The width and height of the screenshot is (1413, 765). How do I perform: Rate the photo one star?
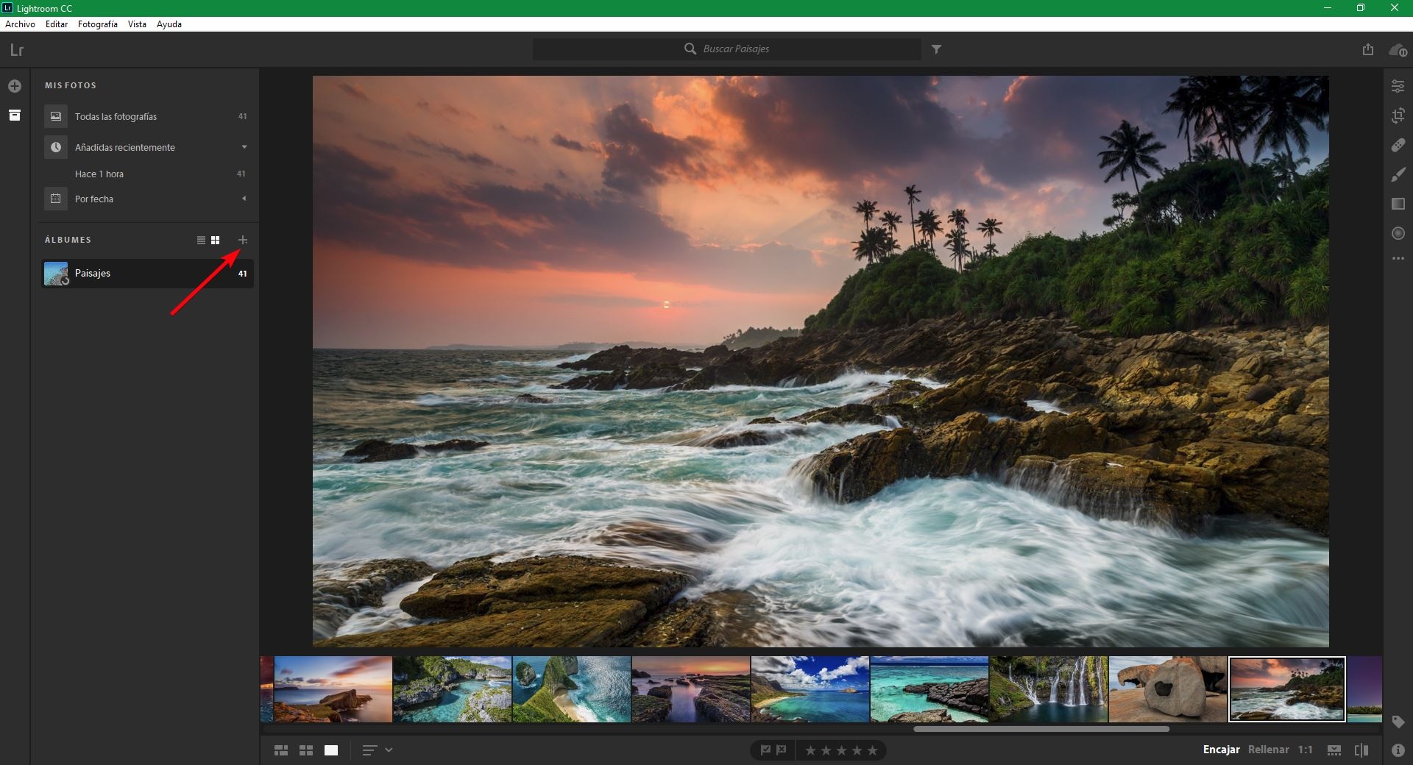810,750
